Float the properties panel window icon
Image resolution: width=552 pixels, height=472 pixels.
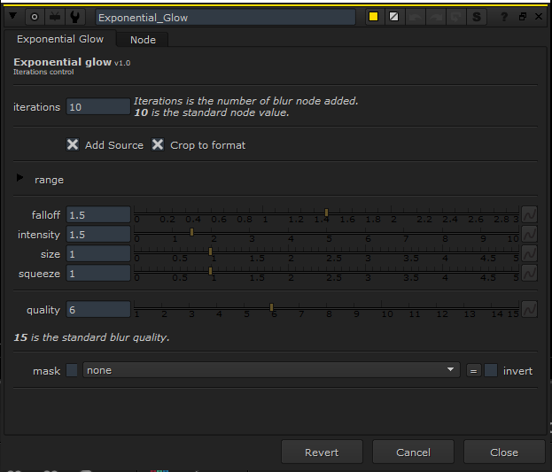522,17
